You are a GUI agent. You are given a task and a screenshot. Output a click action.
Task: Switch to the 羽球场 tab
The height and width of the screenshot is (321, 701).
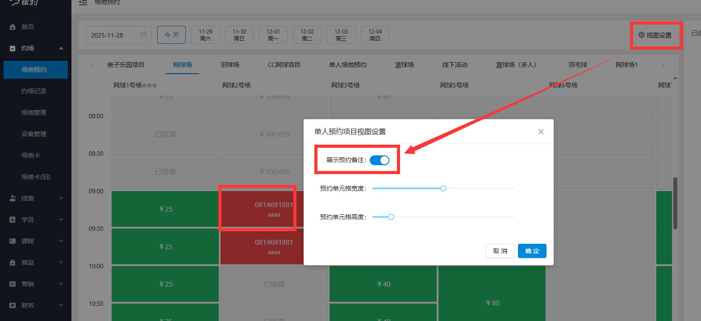230,65
